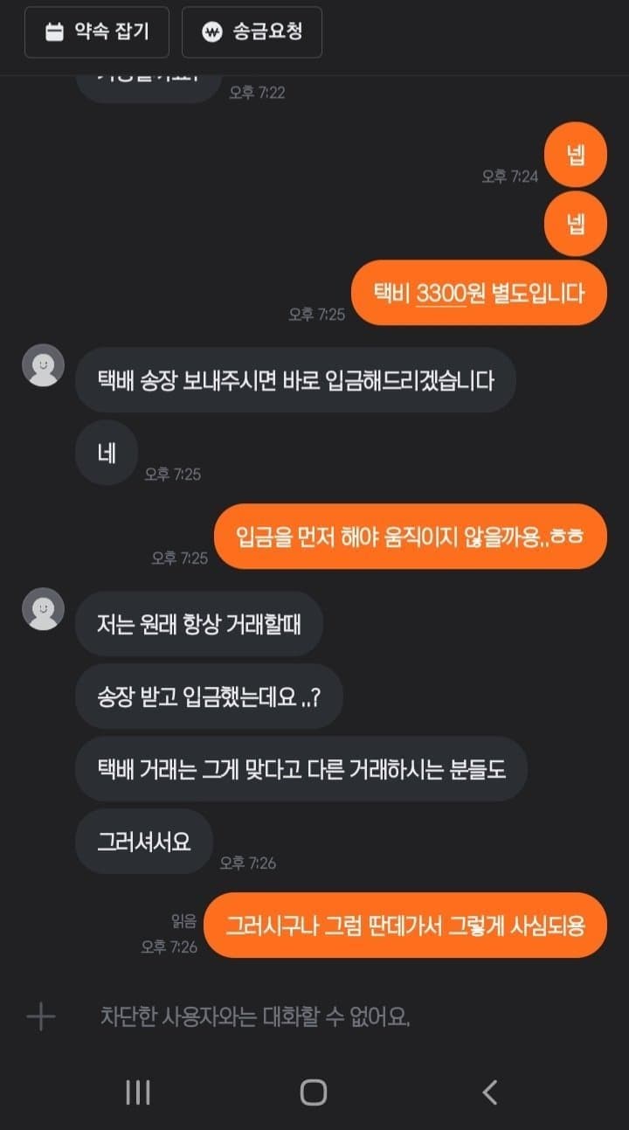
Task: Select the 택배 거래는 그게 맞다고 bubble
Action: (301, 769)
